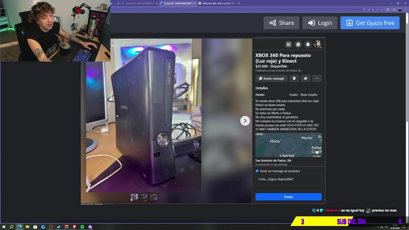Click 'Envía un mensaje al vendedor' label

(x=280, y=171)
